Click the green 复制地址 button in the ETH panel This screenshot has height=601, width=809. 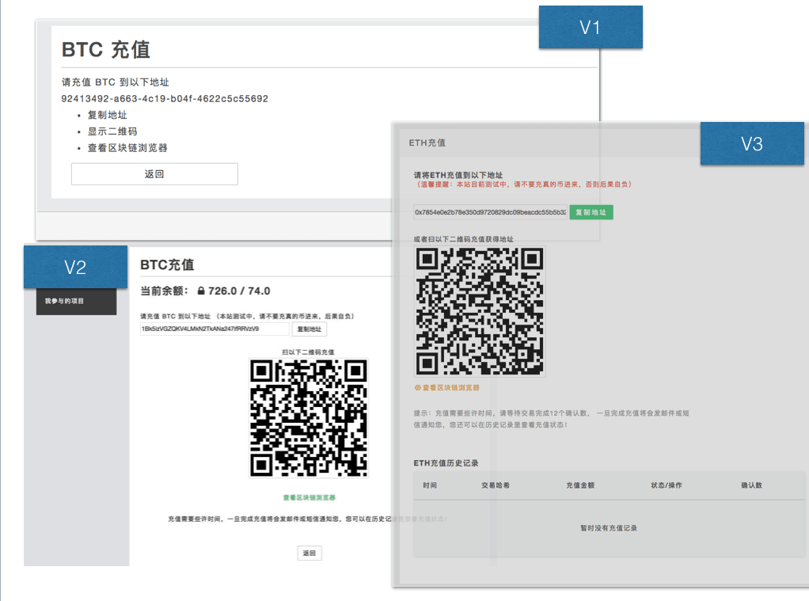coord(591,212)
